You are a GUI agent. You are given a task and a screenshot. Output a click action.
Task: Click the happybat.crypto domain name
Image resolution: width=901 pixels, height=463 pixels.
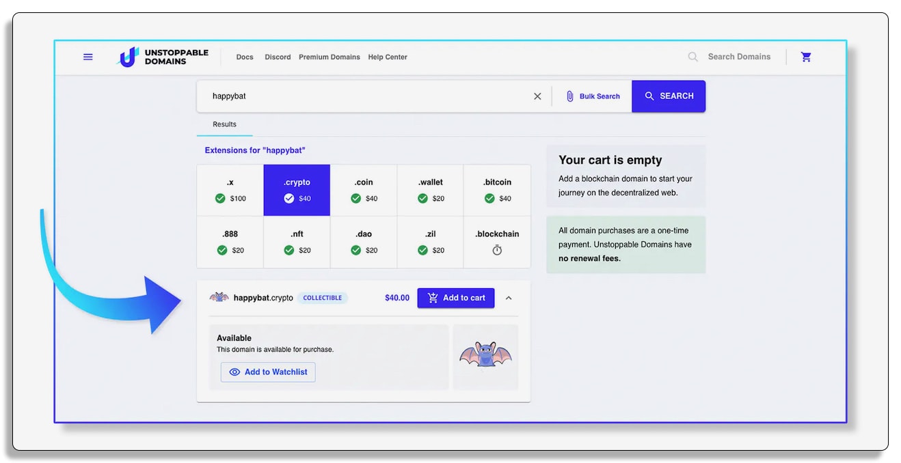263,298
